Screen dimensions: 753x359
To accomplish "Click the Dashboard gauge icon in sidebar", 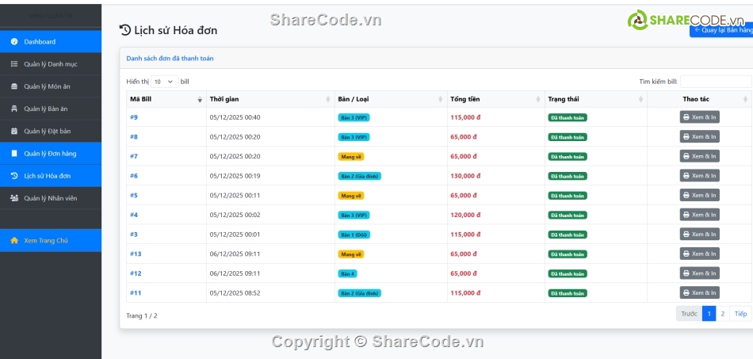I will [14, 42].
